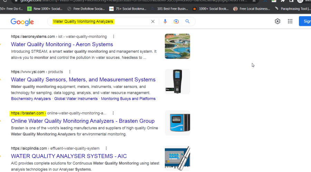Open search by image camera icon
The image size is (311, 172).
tap(176, 21)
